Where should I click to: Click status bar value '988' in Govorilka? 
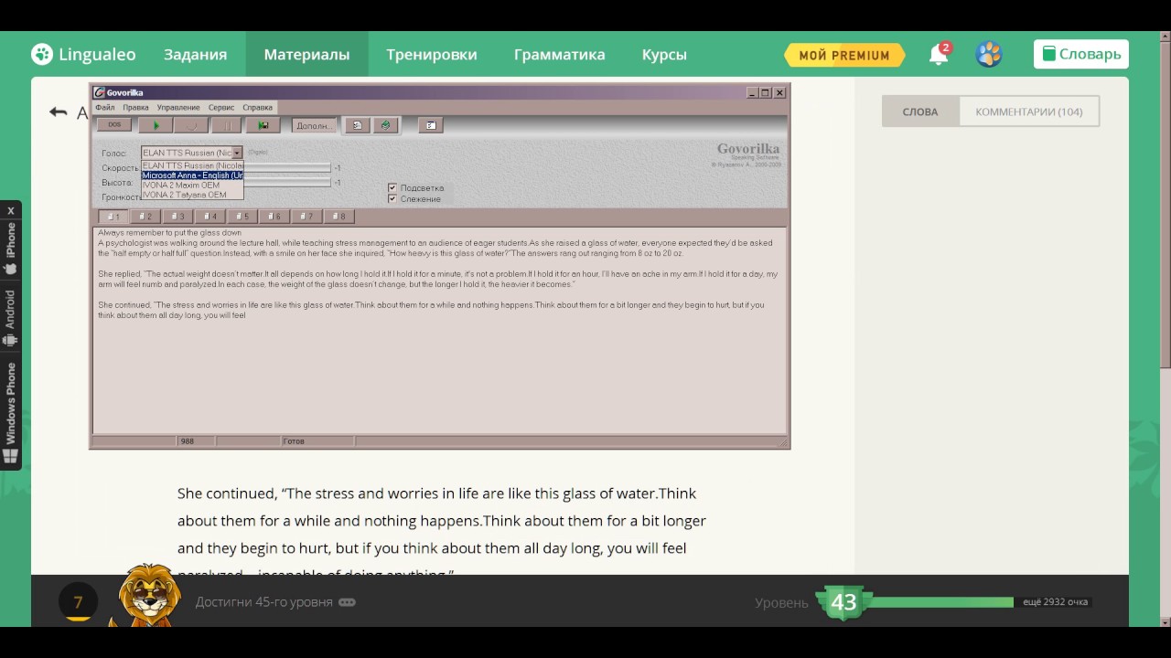click(x=187, y=441)
